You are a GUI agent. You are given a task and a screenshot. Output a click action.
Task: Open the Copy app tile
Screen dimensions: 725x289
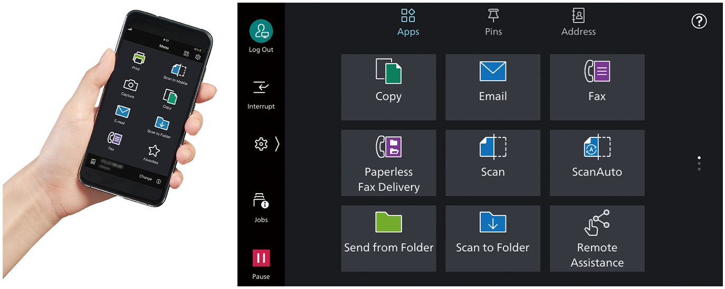pos(388,87)
